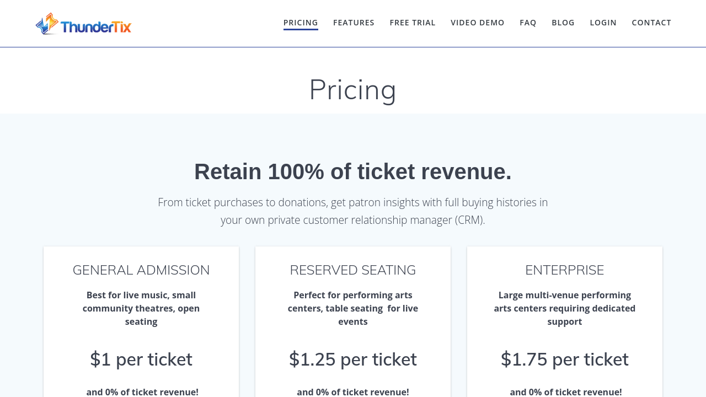The height and width of the screenshot is (397, 706).
Task: Click the large Pricing page title
Action: coord(353,89)
